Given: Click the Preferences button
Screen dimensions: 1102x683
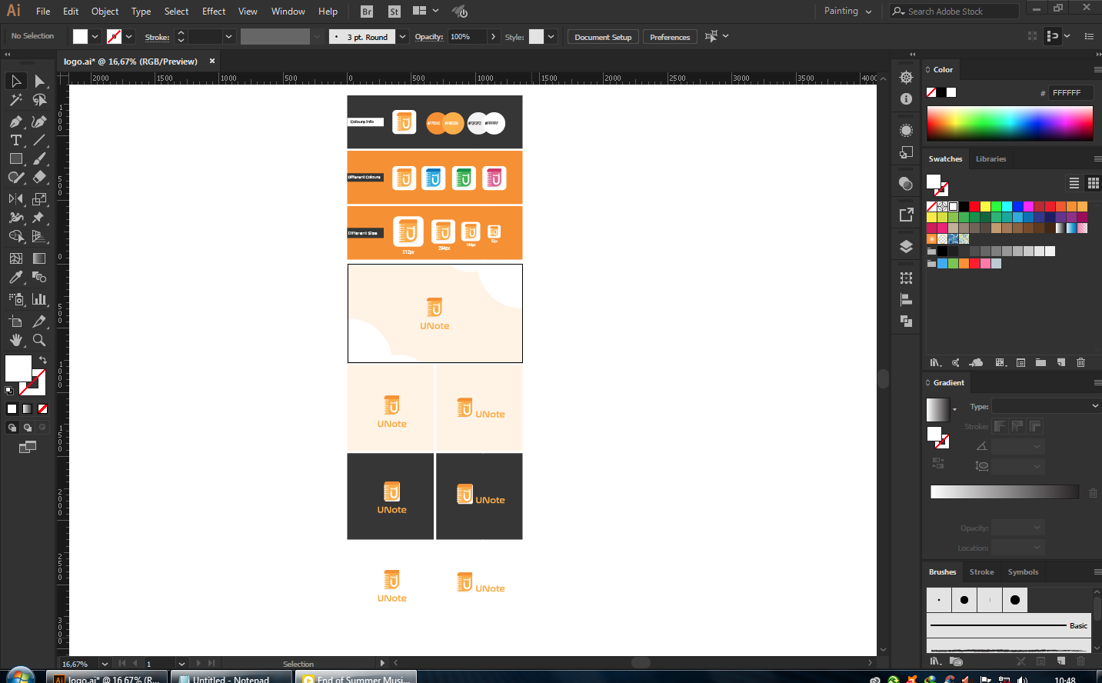Looking at the screenshot, I should 669,37.
